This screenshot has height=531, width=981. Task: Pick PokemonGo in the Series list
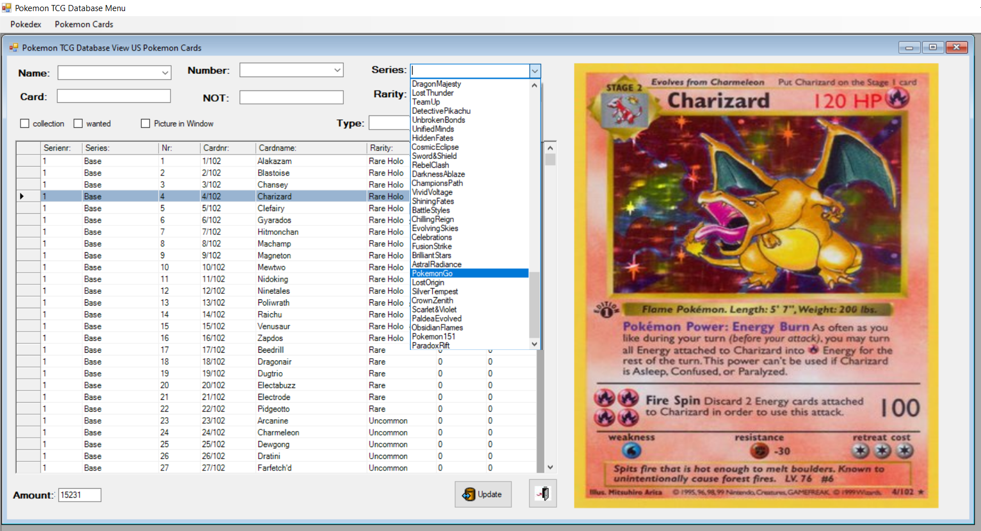pos(469,273)
